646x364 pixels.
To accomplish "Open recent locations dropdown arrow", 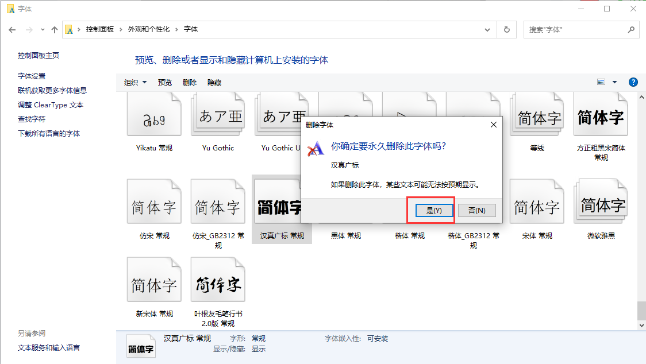I will (x=43, y=30).
